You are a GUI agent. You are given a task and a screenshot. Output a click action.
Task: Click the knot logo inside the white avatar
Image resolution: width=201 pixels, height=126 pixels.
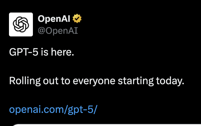pyautogui.click(x=21, y=24)
